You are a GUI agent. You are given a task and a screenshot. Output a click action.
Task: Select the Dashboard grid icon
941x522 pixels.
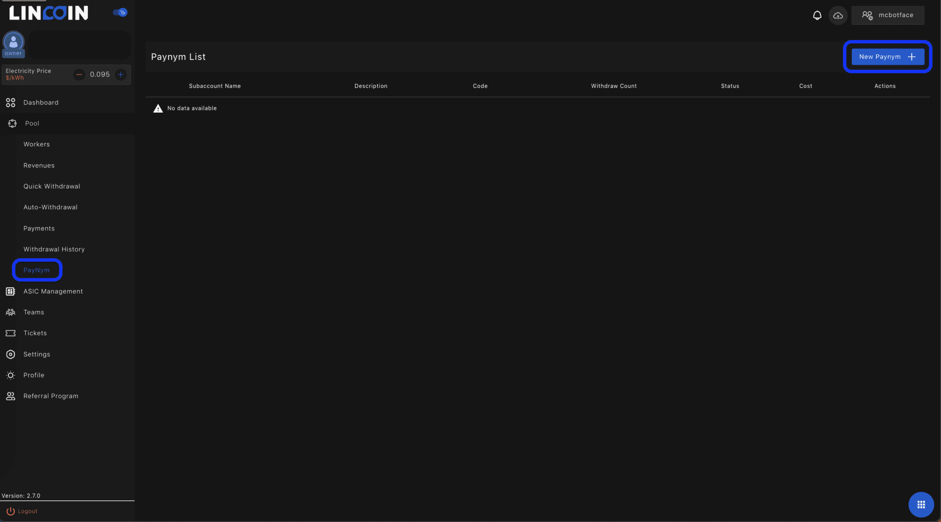tap(11, 102)
